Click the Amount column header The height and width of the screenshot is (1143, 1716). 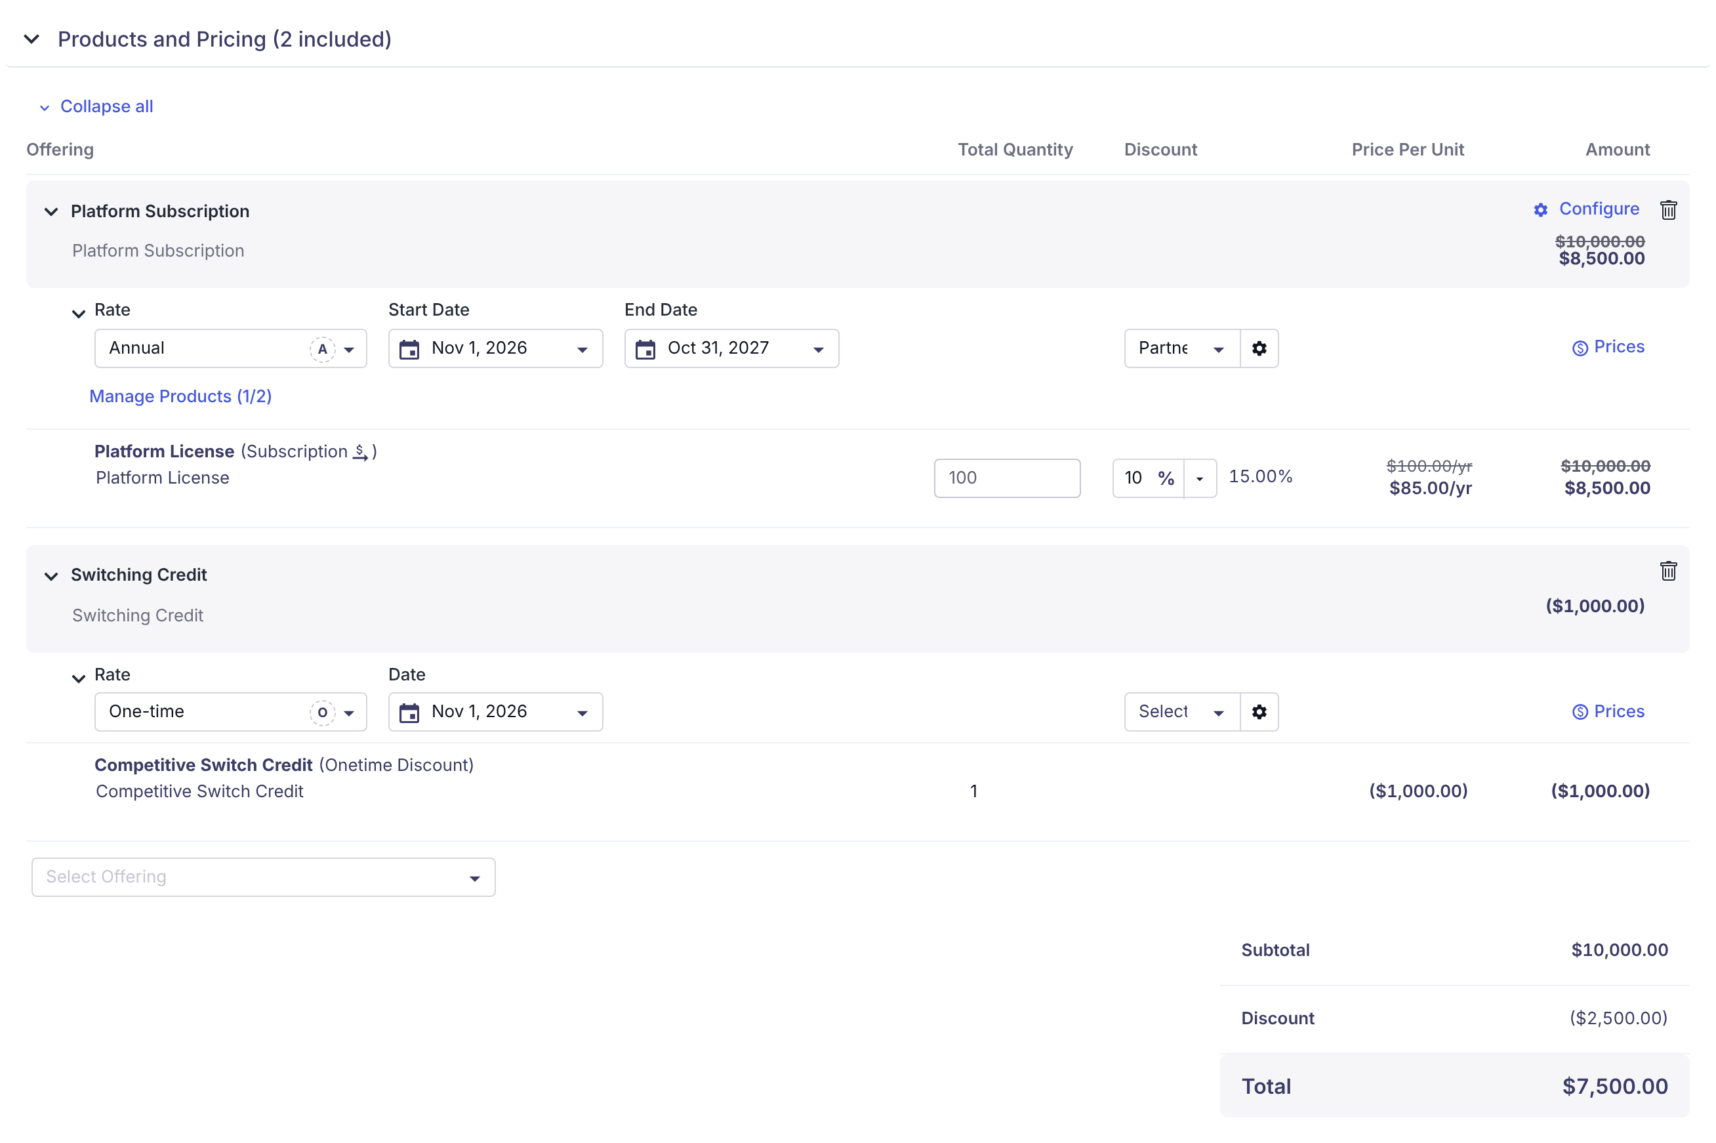coord(1618,150)
